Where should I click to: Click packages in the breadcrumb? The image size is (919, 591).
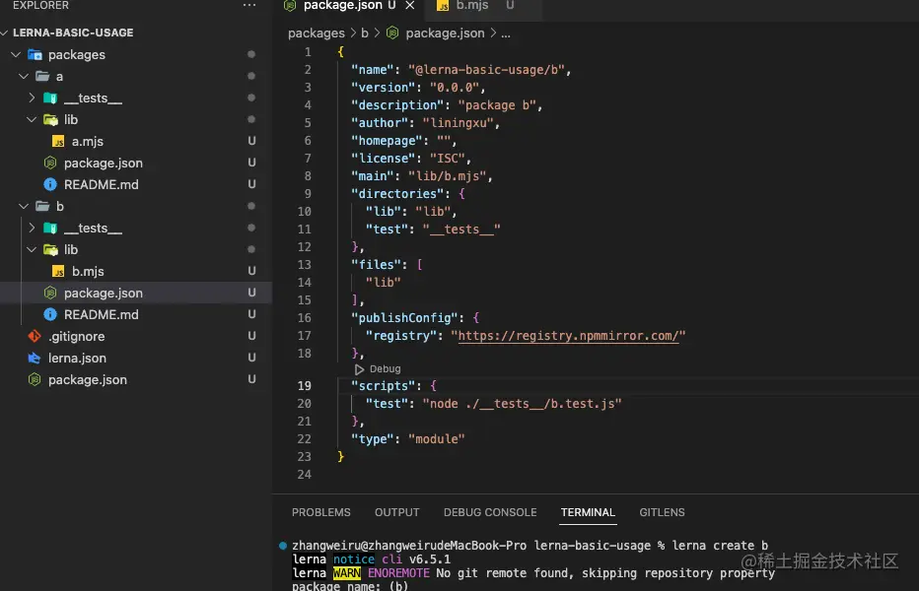click(316, 33)
